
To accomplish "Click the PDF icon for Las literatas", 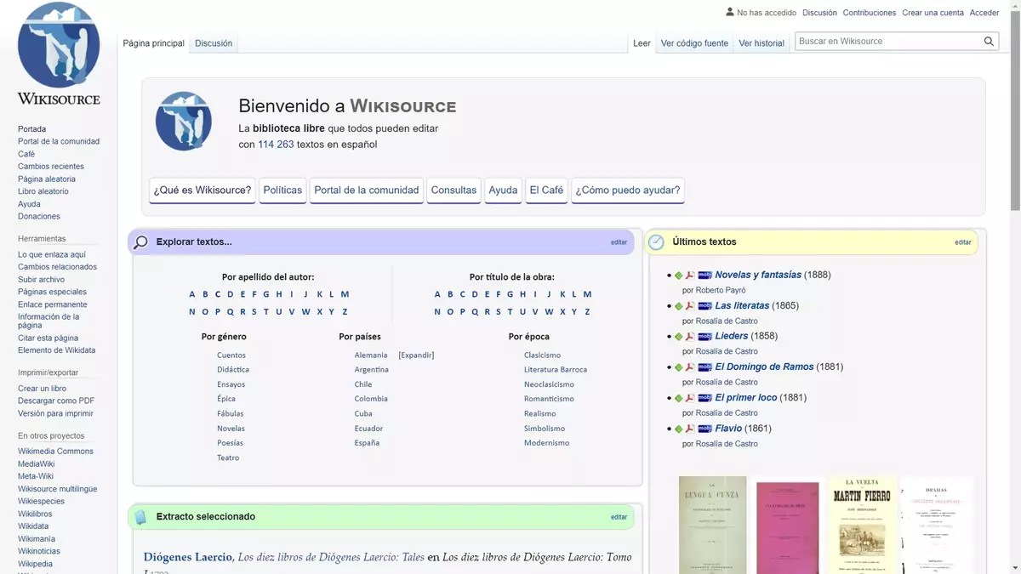I will tap(691, 306).
